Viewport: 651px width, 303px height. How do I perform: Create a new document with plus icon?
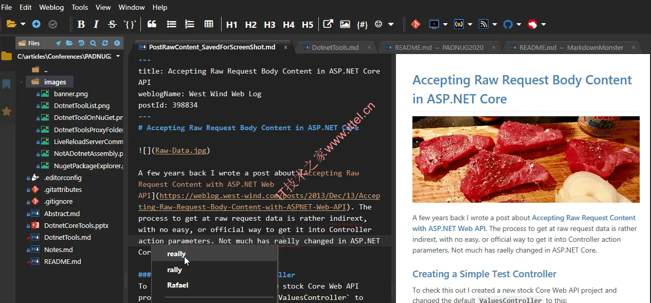coord(36,24)
